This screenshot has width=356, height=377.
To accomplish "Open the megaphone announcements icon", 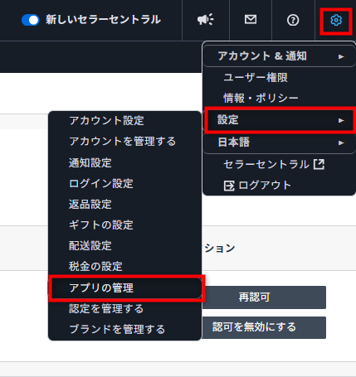I will tap(205, 20).
